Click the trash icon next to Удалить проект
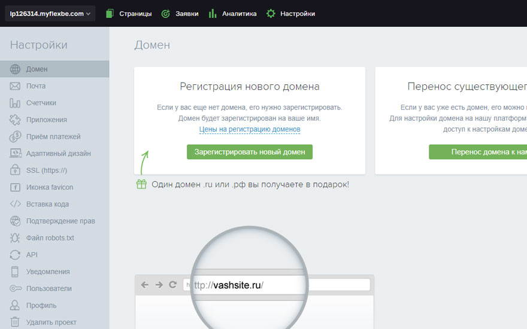This screenshot has width=527, height=329. click(15, 322)
